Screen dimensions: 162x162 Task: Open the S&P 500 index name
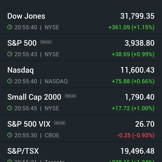pyautogui.click(x=22, y=43)
